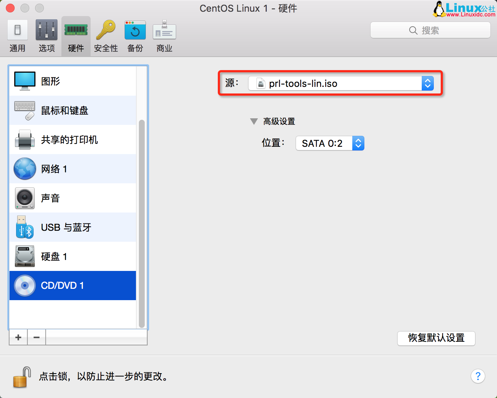
Task: Click the magnifier icon in search field
Action: [413, 30]
